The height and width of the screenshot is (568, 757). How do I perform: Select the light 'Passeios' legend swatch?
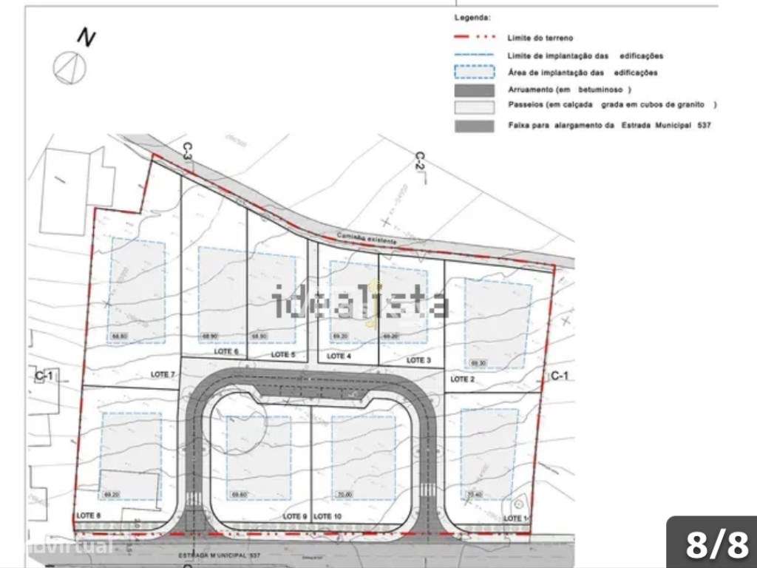coord(475,106)
